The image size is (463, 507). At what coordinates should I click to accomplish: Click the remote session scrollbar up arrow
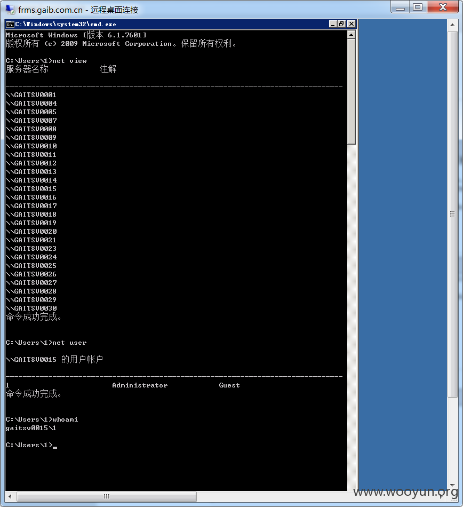point(452,25)
